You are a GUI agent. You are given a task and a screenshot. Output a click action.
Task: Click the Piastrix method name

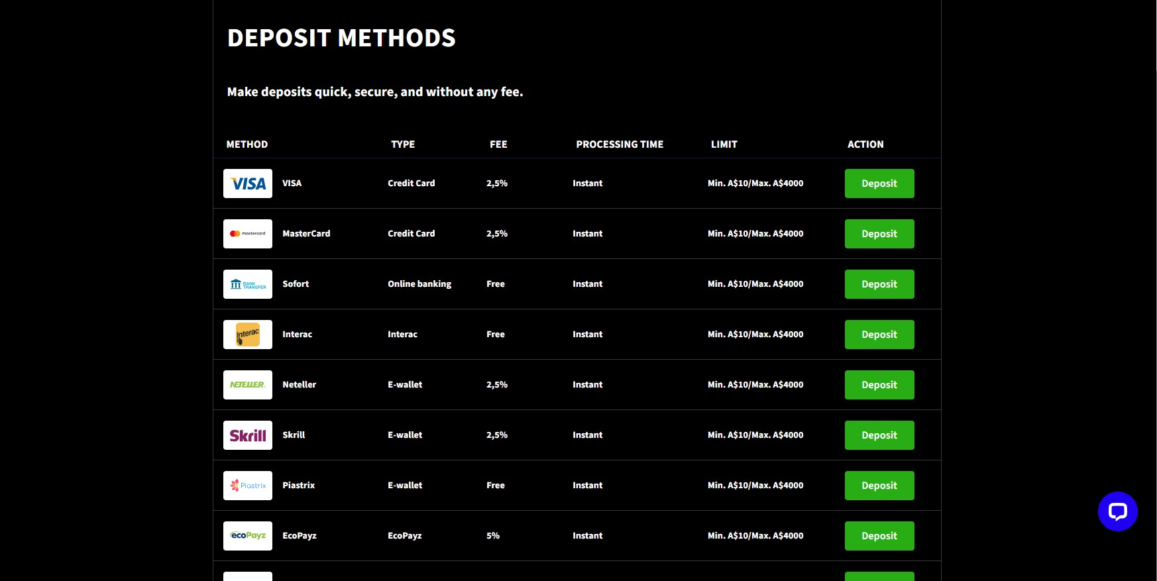pyautogui.click(x=298, y=486)
